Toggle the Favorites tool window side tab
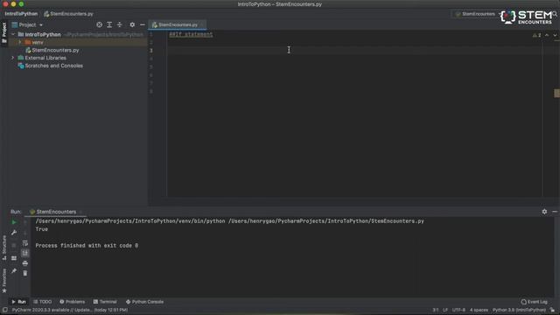 [x=4, y=281]
